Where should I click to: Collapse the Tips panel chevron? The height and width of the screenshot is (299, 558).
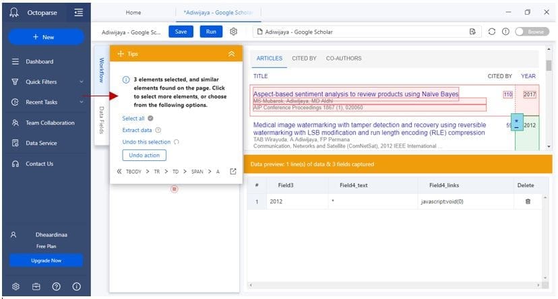[x=231, y=54]
